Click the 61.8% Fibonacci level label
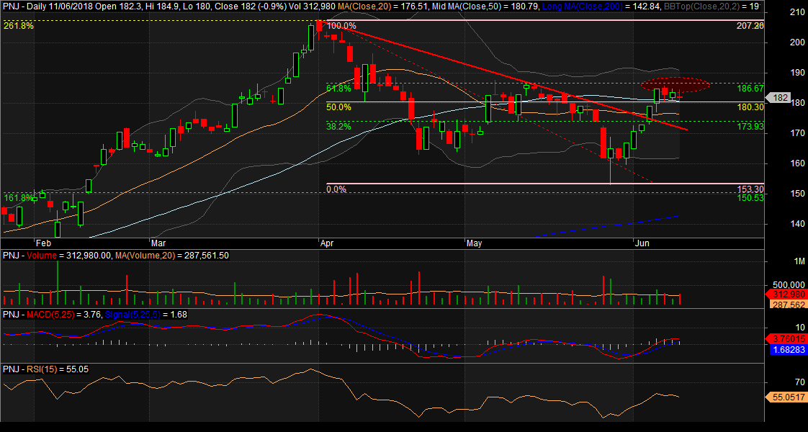 (338, 89)
